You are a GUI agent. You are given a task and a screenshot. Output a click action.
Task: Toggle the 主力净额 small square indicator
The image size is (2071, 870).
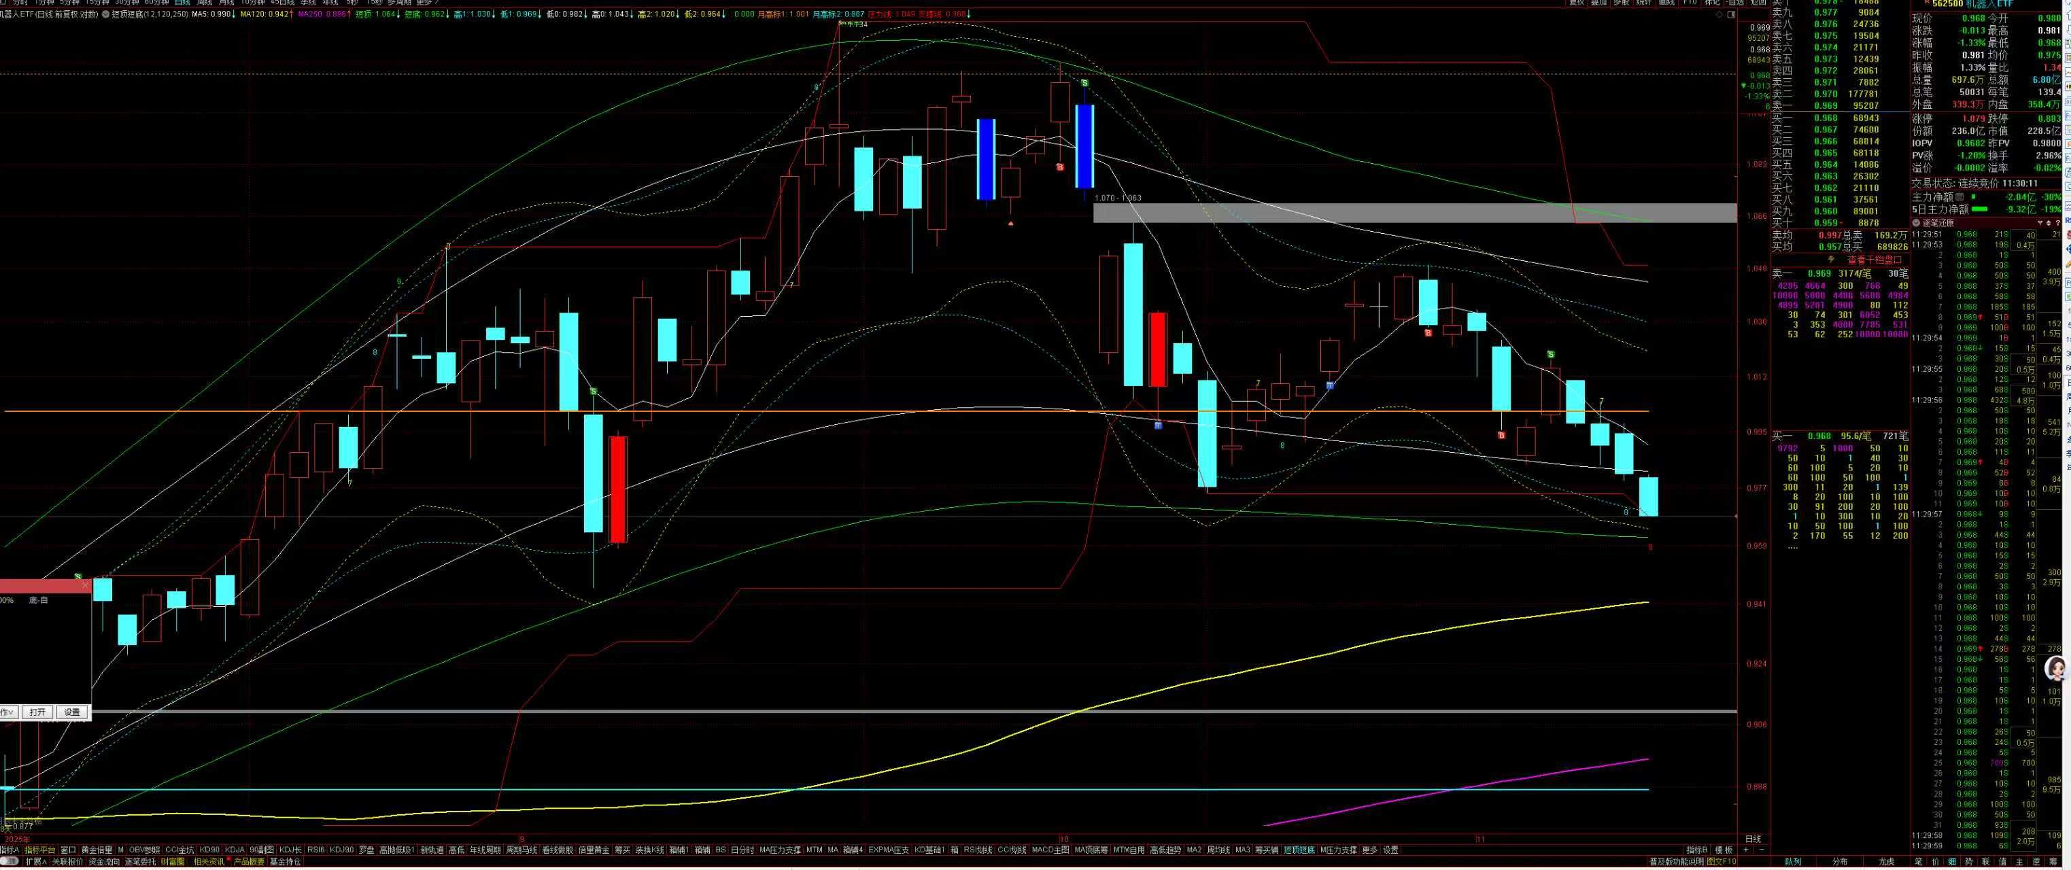[x=1959, y=197]
